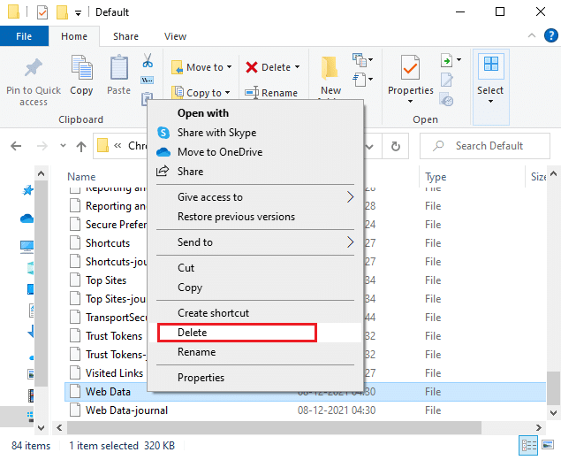Click the Copy path icon in ribbon
Viewport: 561px width, 460px height.
click(148, 80)
